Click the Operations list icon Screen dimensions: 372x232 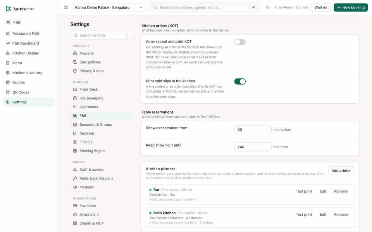[75, 107]
